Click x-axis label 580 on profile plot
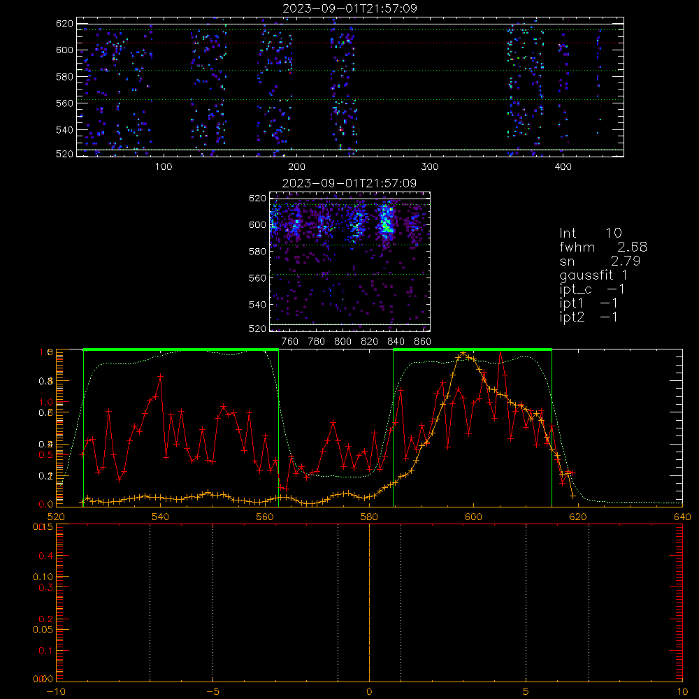Viewport: 699px width, 699px height. (369, 517)
